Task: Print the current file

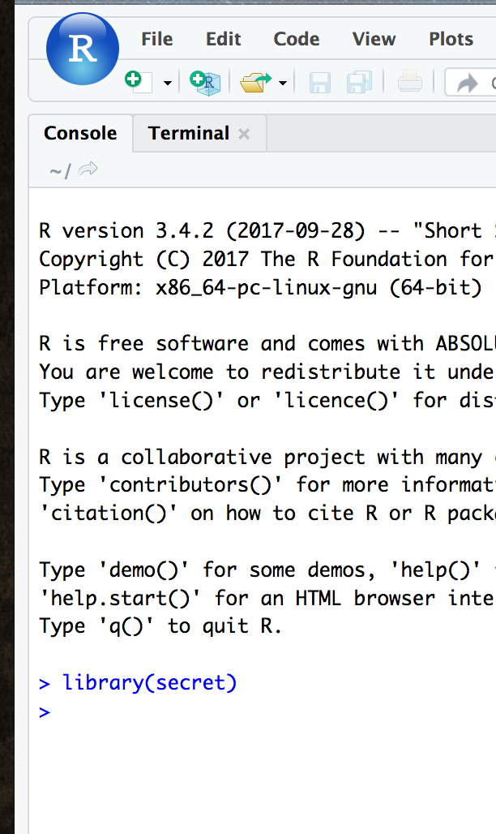Action: tap(410, 83)
